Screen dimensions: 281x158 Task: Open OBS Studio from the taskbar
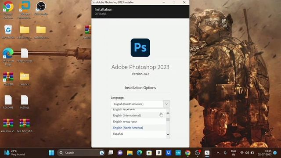[x=197, y=153]
